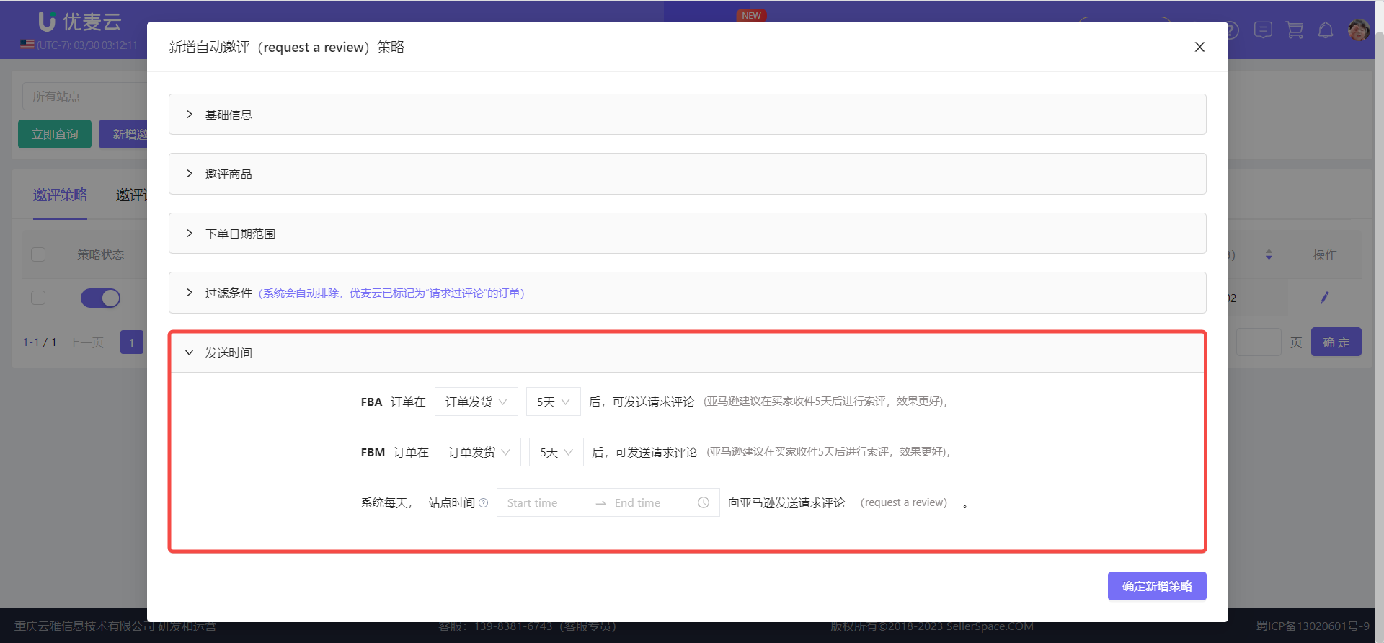Click the 操作 column header

coord(1324,254)
